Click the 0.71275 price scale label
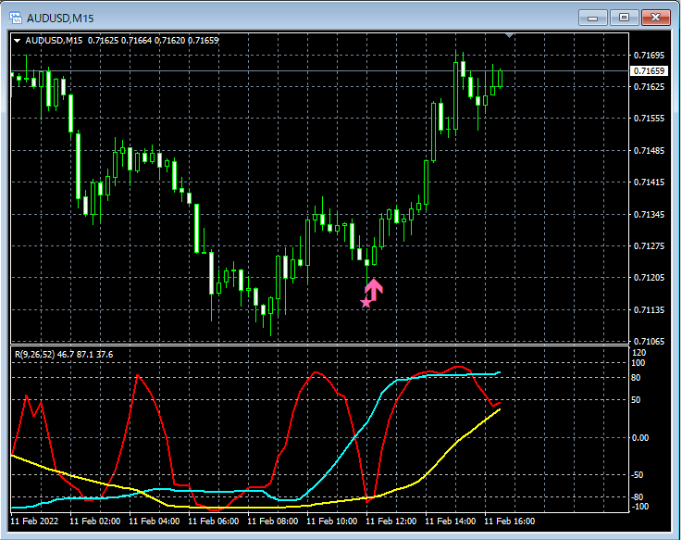This screenshot has width=682, height=540. [649, 246]
